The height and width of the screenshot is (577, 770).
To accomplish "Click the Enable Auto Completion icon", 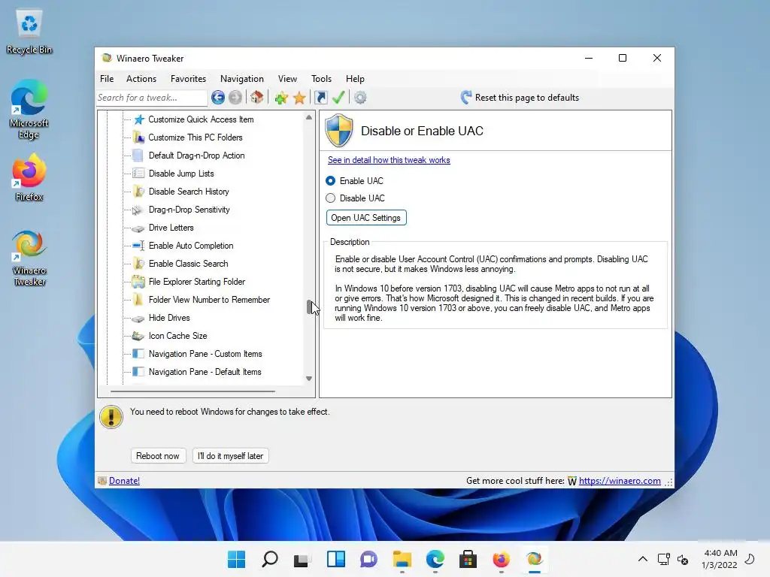I will (x=139, y=246).
